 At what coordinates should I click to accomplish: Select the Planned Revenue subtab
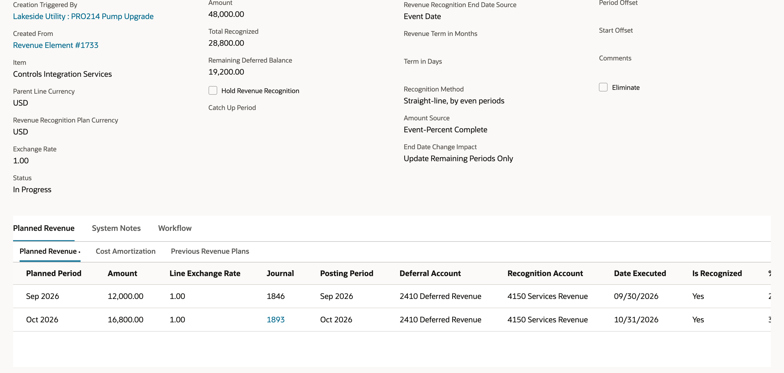pyautogui.click(x=48, y=251)
